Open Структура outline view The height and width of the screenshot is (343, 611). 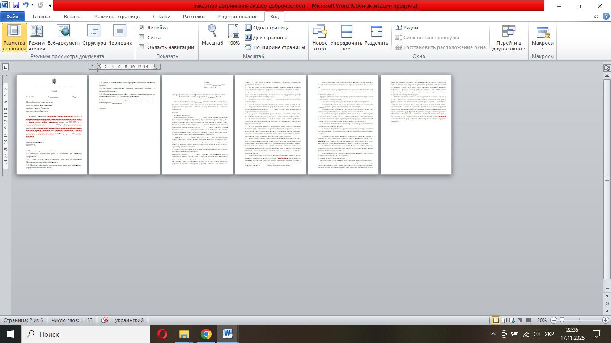(94, 38)
